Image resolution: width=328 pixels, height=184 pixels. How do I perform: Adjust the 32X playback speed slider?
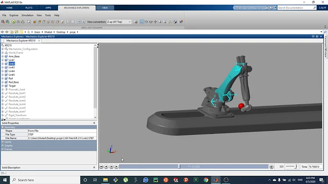point(292,167)
